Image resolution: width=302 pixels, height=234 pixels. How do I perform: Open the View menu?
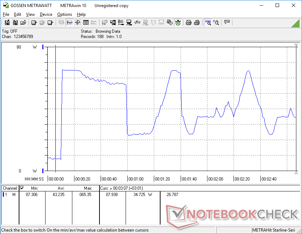point(30,14)
